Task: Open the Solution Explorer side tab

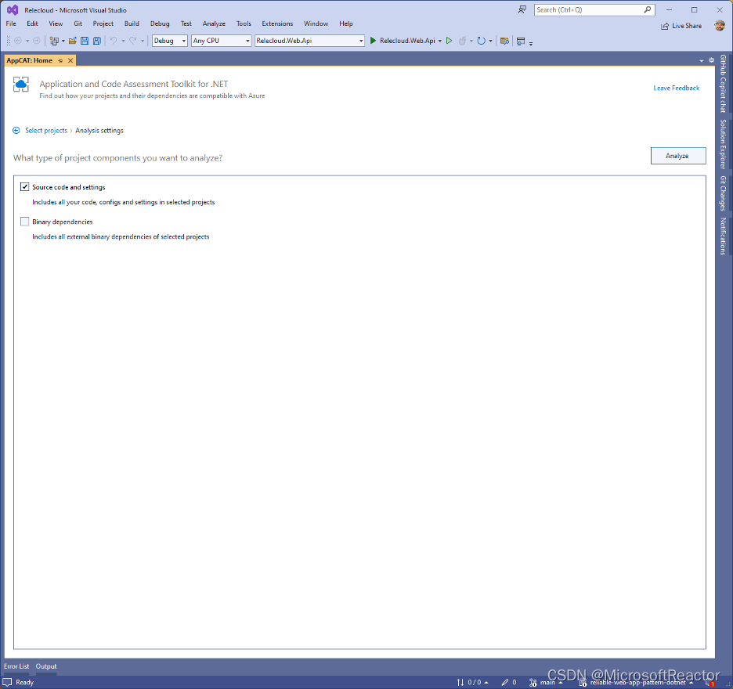Action: click(723, 144)
